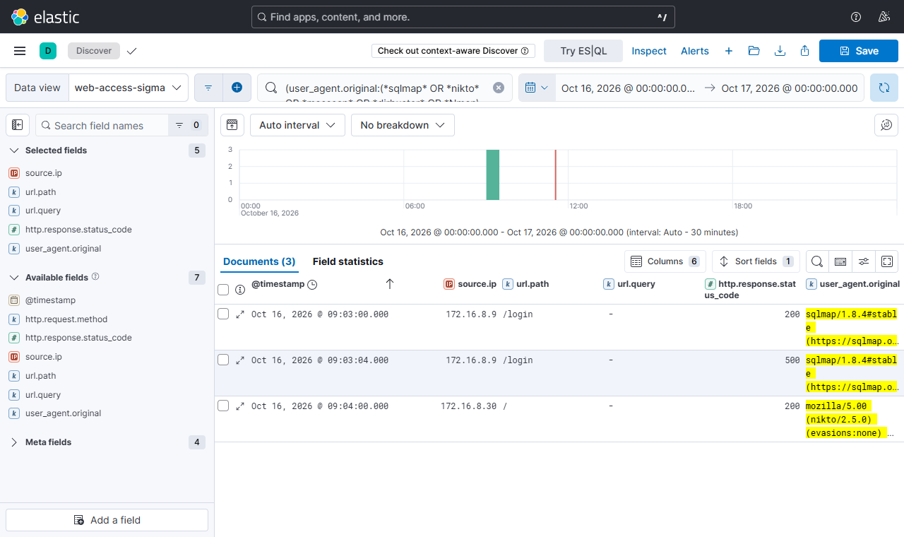904x537 pixels.
Task: Start a new Discover session with plus icon
Action: click(729, 51)
